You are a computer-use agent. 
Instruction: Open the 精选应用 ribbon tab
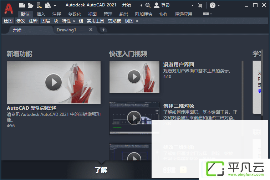click(184, 14)
